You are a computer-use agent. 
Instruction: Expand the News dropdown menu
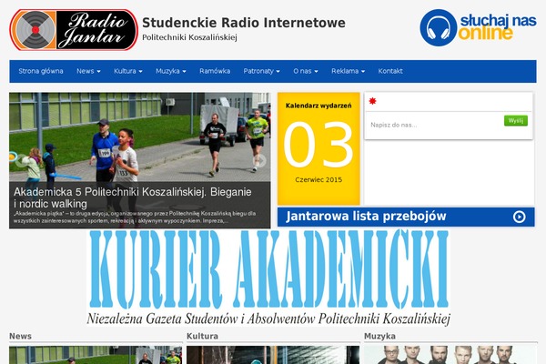tap(88, 71)
